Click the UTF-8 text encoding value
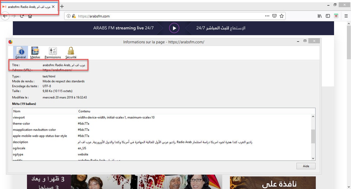 (47, 86)
